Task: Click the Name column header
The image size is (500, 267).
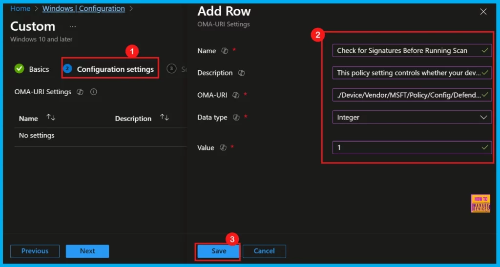Action: pos(28,118)
